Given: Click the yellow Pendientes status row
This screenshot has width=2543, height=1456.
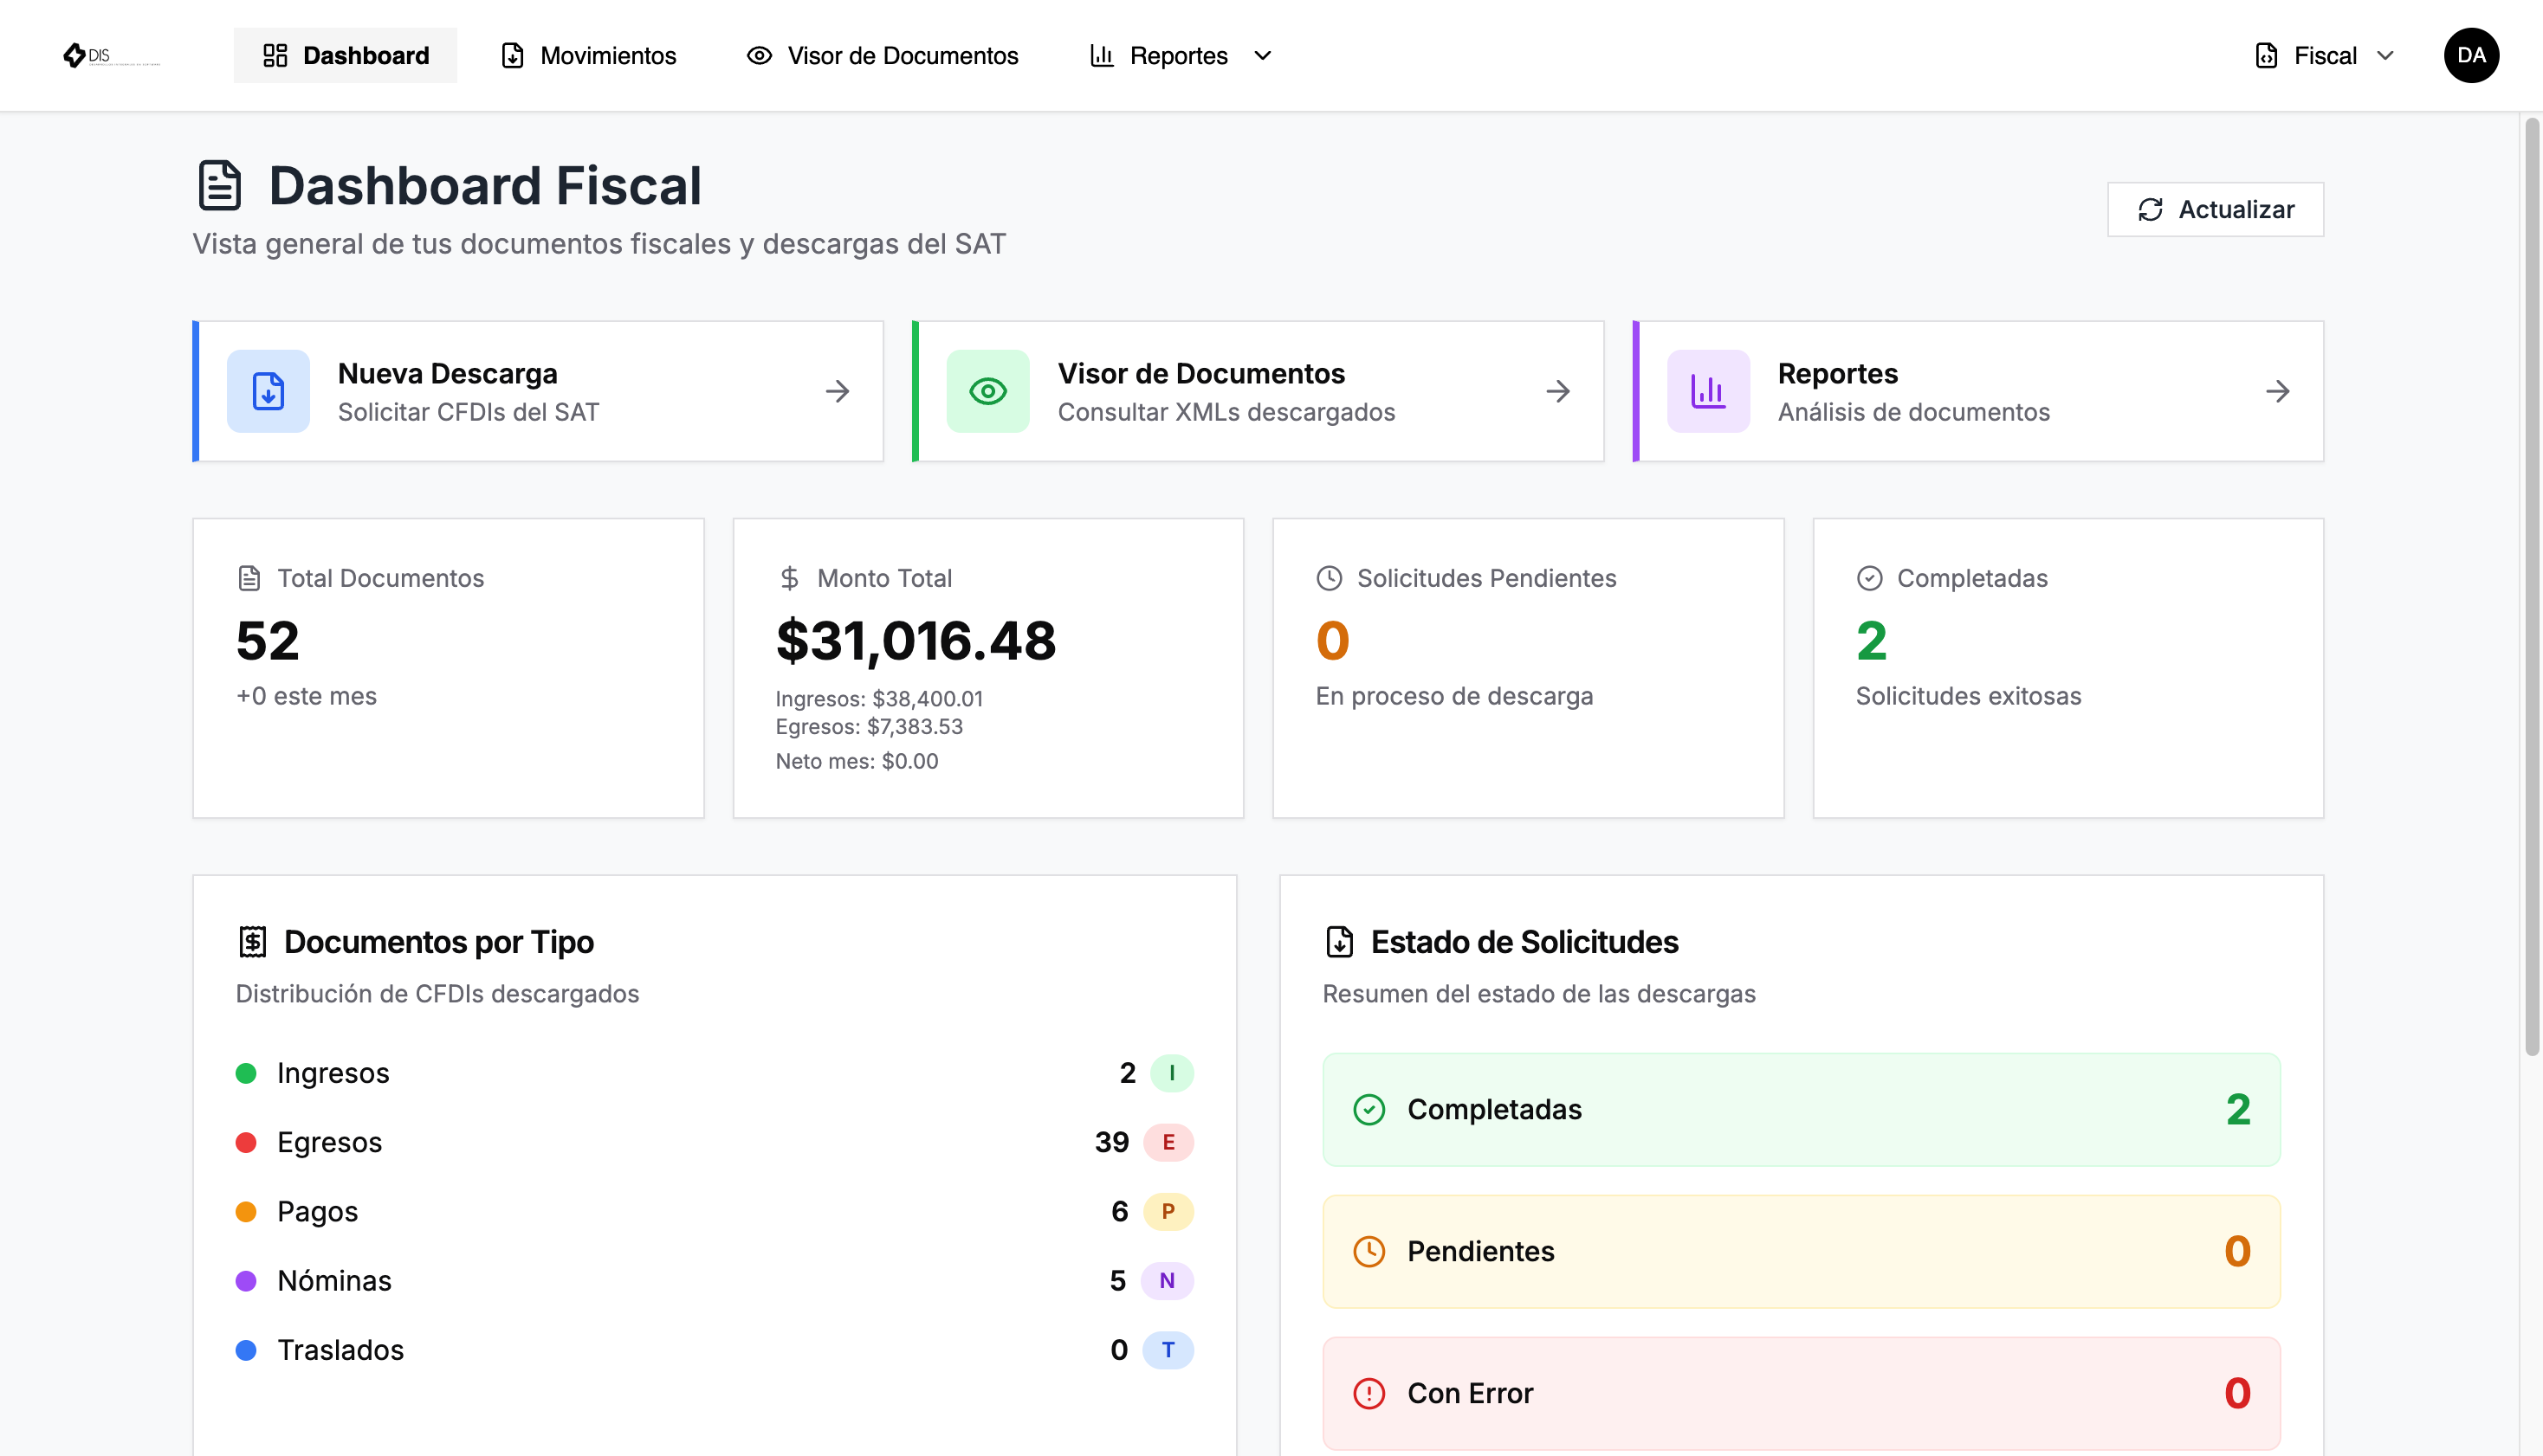Looking at the screenshot, I should [1802, 1252].
